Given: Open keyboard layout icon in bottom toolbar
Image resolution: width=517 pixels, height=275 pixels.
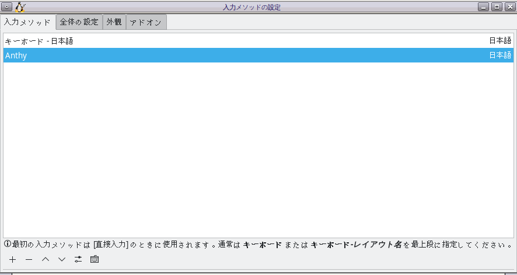Looking at the screenshot, I should [95, 259].
